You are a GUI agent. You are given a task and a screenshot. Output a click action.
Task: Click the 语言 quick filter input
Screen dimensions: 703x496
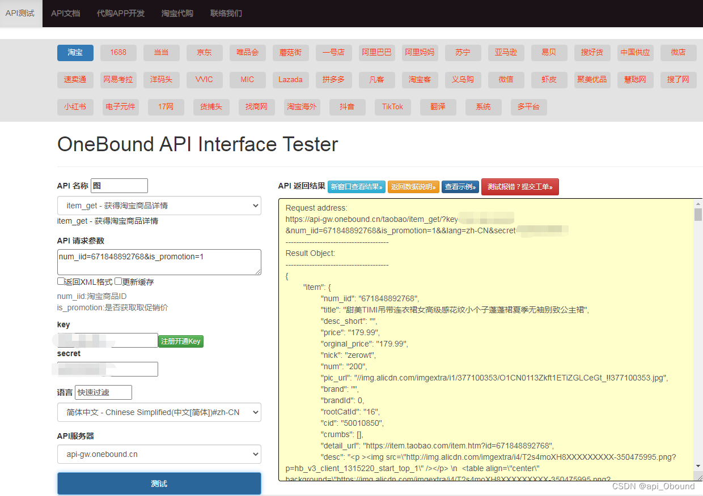click(x=103, y=392)
